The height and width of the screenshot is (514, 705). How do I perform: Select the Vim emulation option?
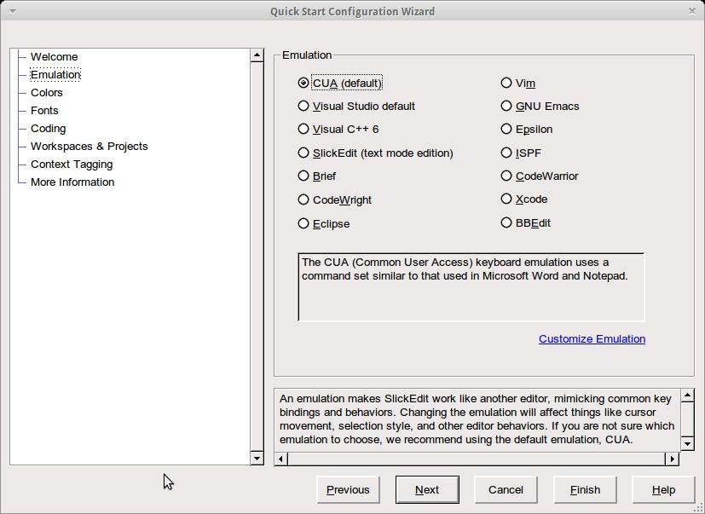pos(506,83)
